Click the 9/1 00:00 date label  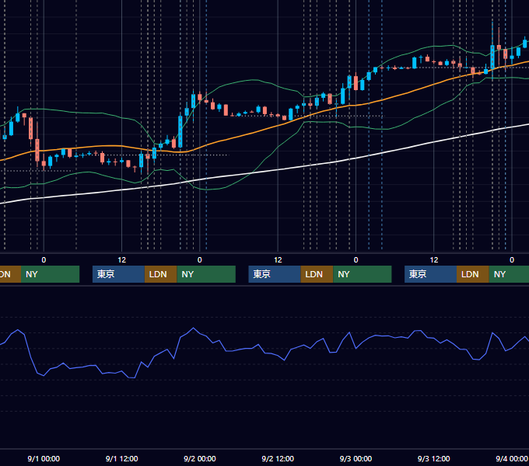click(x=44, y=458)
